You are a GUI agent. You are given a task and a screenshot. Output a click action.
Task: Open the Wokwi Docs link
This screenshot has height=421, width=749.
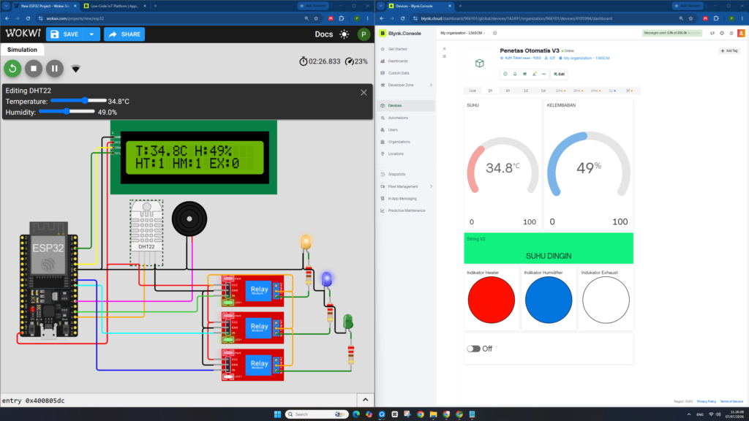(x=323, y=34)
